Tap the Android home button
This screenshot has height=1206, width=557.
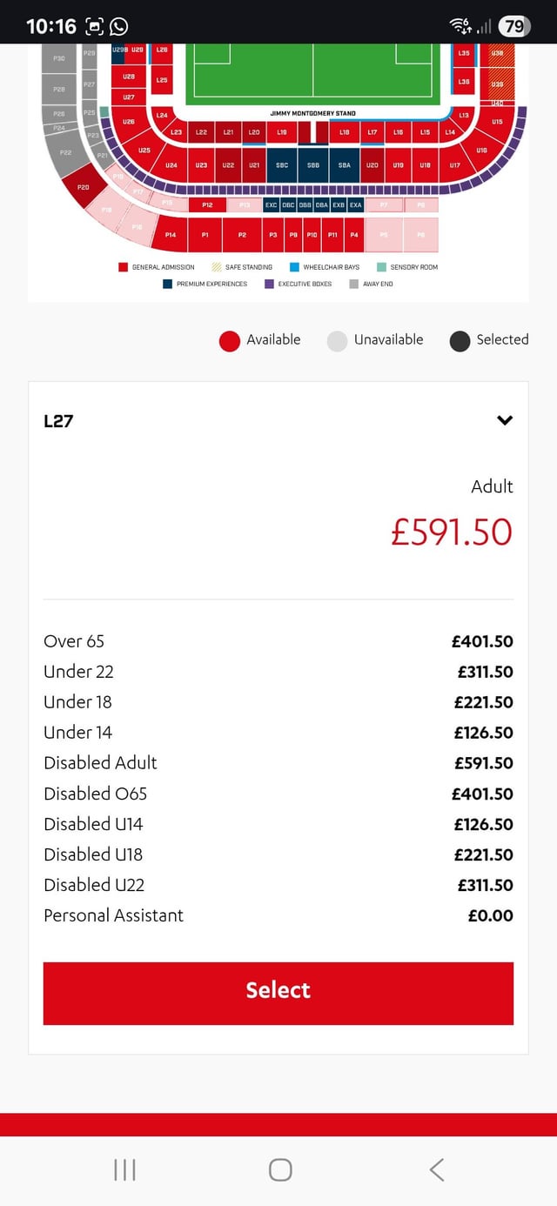pos(278,1170)
